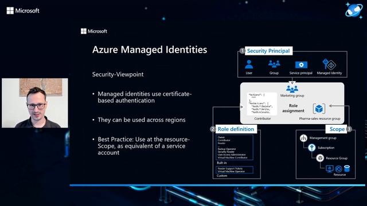Click the 'Subscription' scope label
Image resolution: width=367 pixels, height=206 pixels.
[326, 148]
